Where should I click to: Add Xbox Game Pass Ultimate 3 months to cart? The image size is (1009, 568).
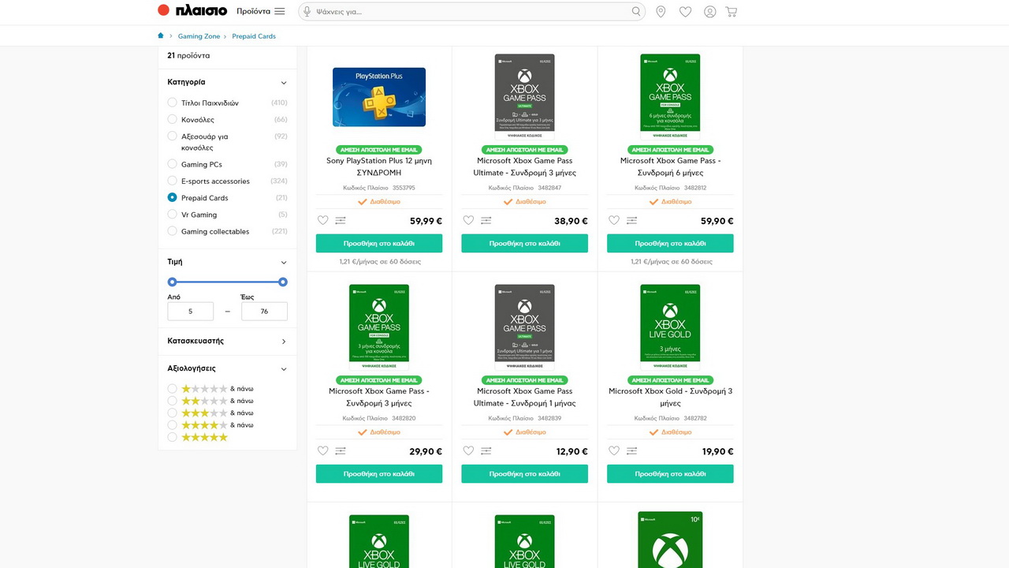(x=524, y=244)
